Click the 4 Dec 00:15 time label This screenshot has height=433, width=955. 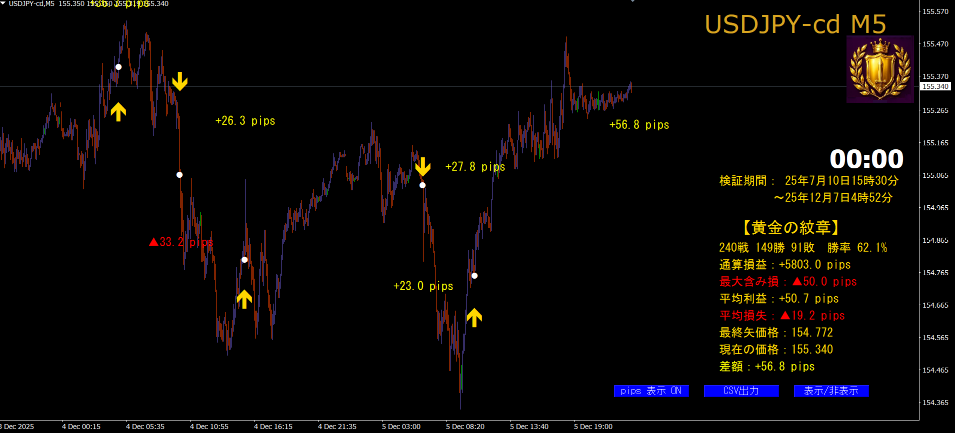[81, 427]
